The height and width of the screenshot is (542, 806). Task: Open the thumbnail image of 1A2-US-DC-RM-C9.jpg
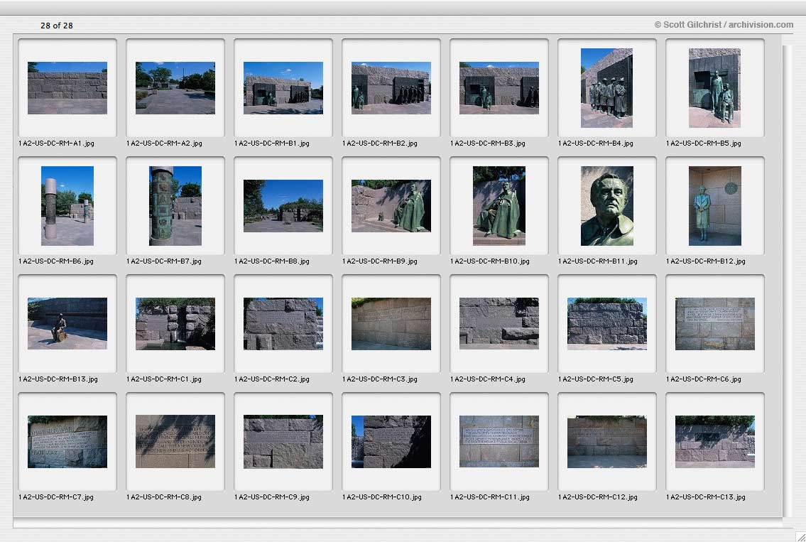[x=283, y=441]
